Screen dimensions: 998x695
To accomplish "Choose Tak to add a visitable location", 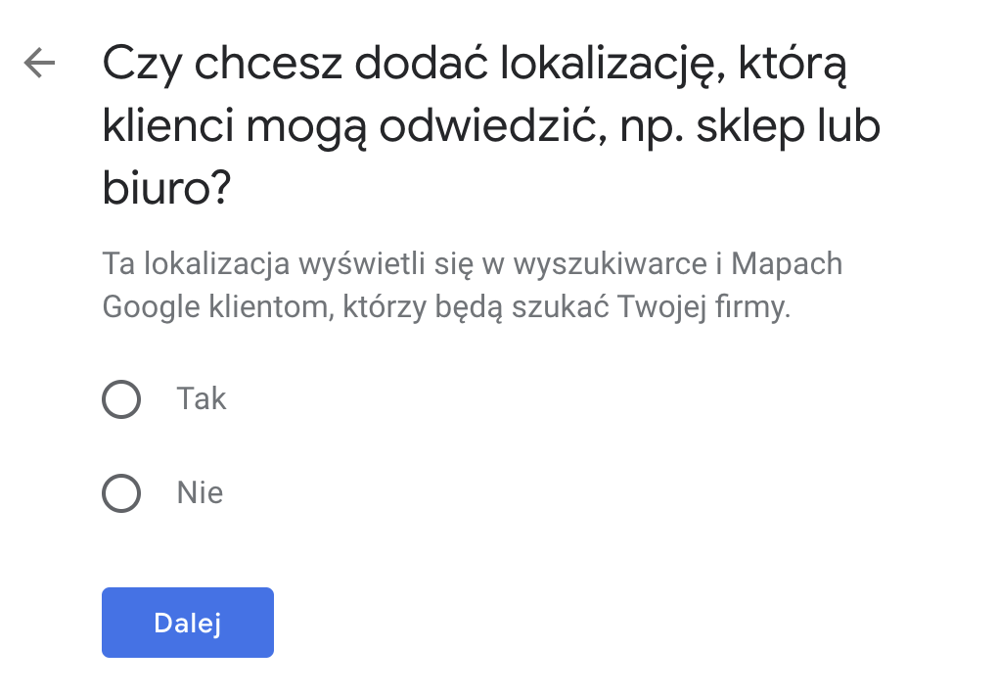I will (x=121, y=399).
